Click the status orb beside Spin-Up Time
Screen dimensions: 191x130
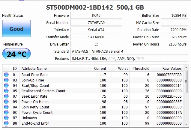6,80
